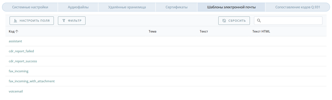
Task: Select Шаблоны электронной почты tab
Action: tap(231, 7)
